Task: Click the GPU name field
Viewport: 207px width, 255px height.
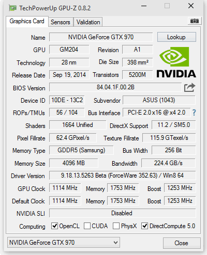Action: click(101, 37)
